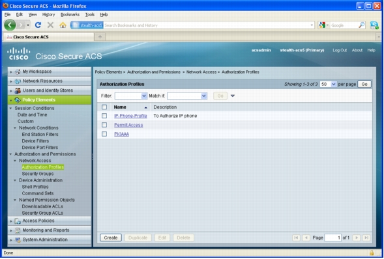This screenshot has height=259, width=384.
Task: Click the padlock icon in status bar
Action: [x=372, y=252]
